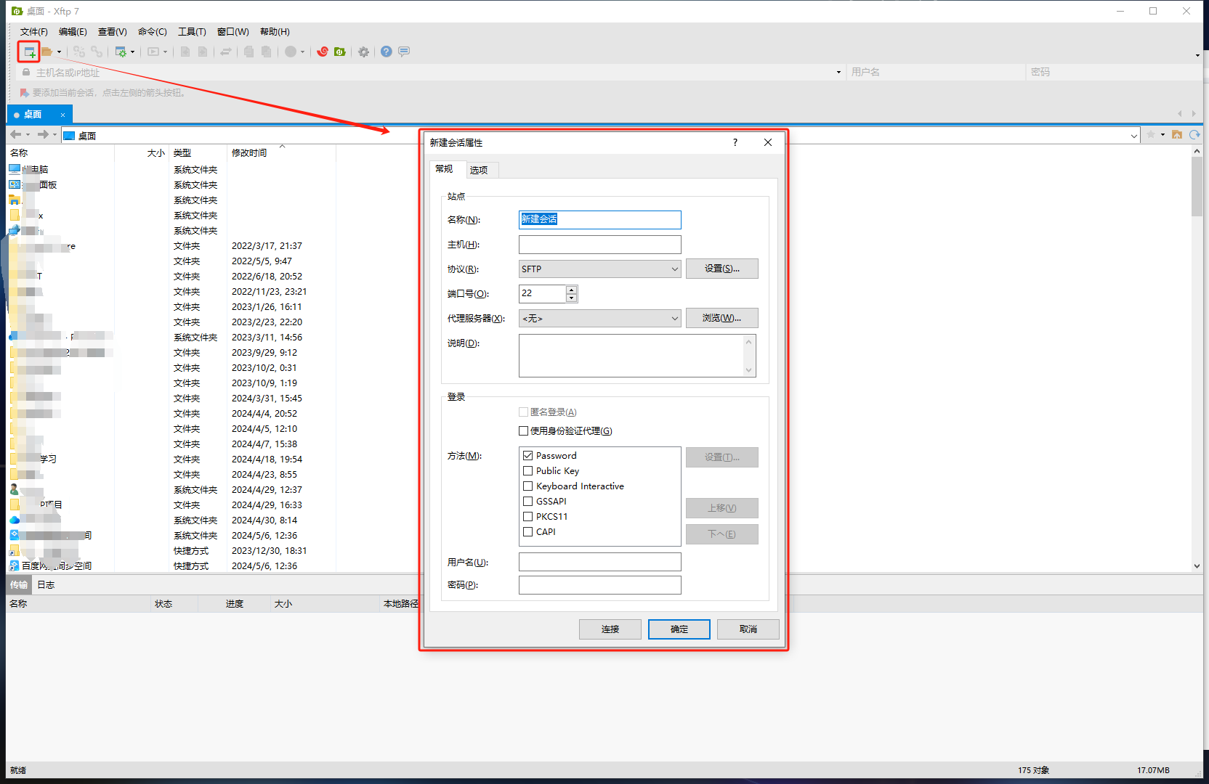This screenshot has height=784, width=1209.
Task: Click the disconnect chain icon in toolbar
Action: (97, 52)
